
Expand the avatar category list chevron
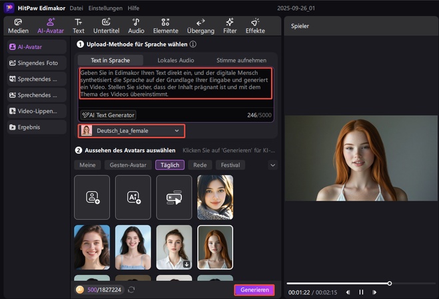pyautogui.click(x=272, y=165)
